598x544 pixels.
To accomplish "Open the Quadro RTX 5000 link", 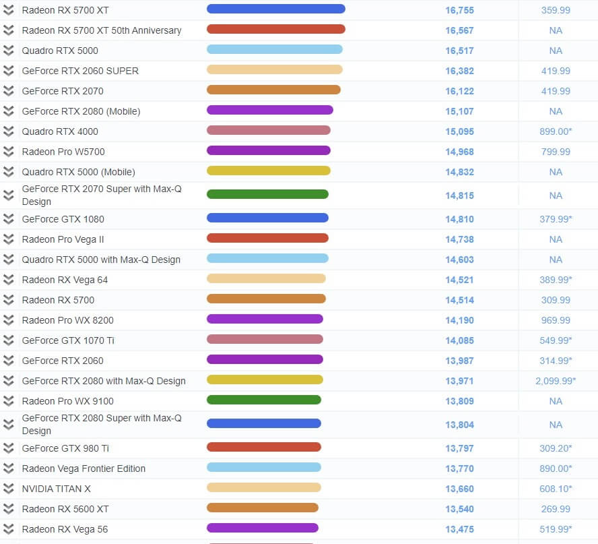I will [x=60, y=51].
